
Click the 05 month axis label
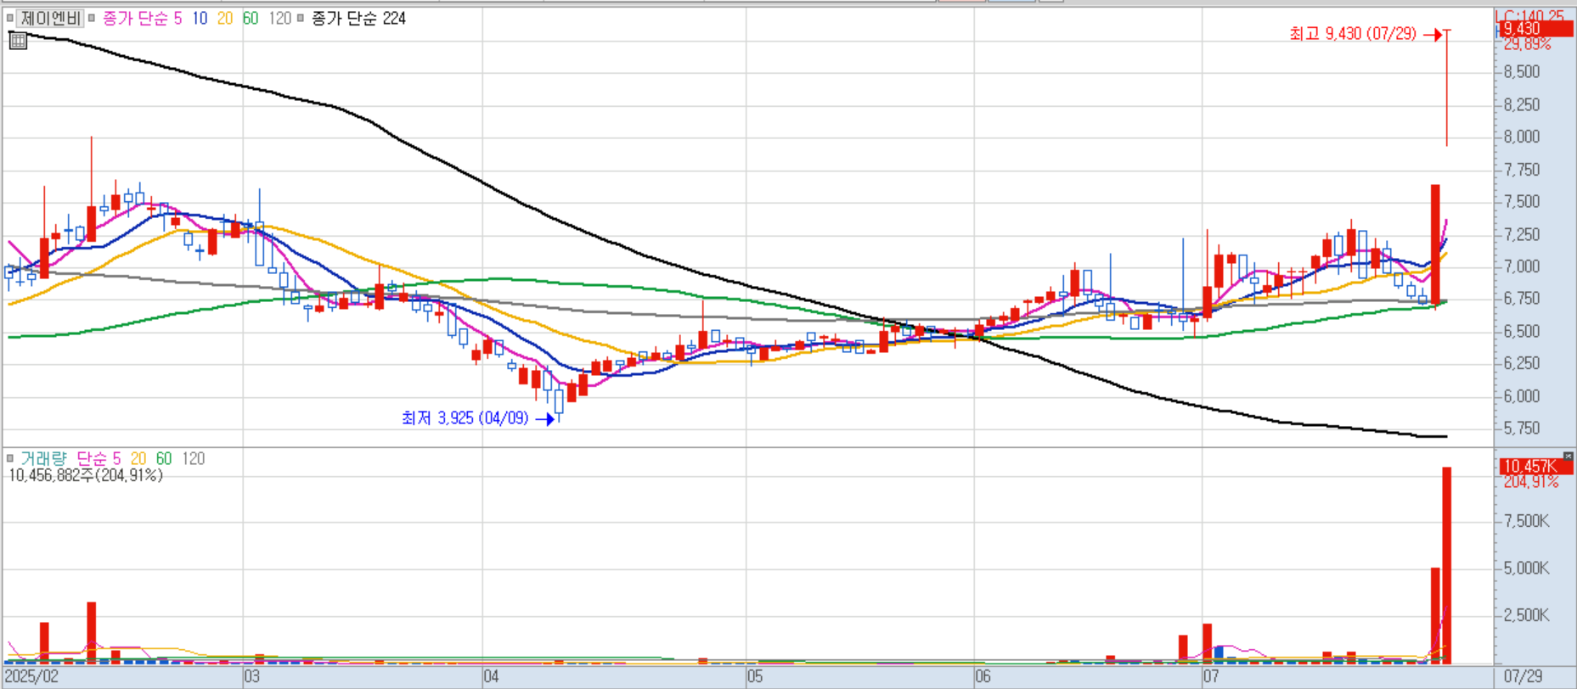(755, 676)
